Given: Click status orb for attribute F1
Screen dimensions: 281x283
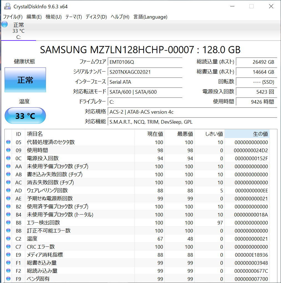Looking at the screenshot, I should pyautogui.click(x=8, y=262).
